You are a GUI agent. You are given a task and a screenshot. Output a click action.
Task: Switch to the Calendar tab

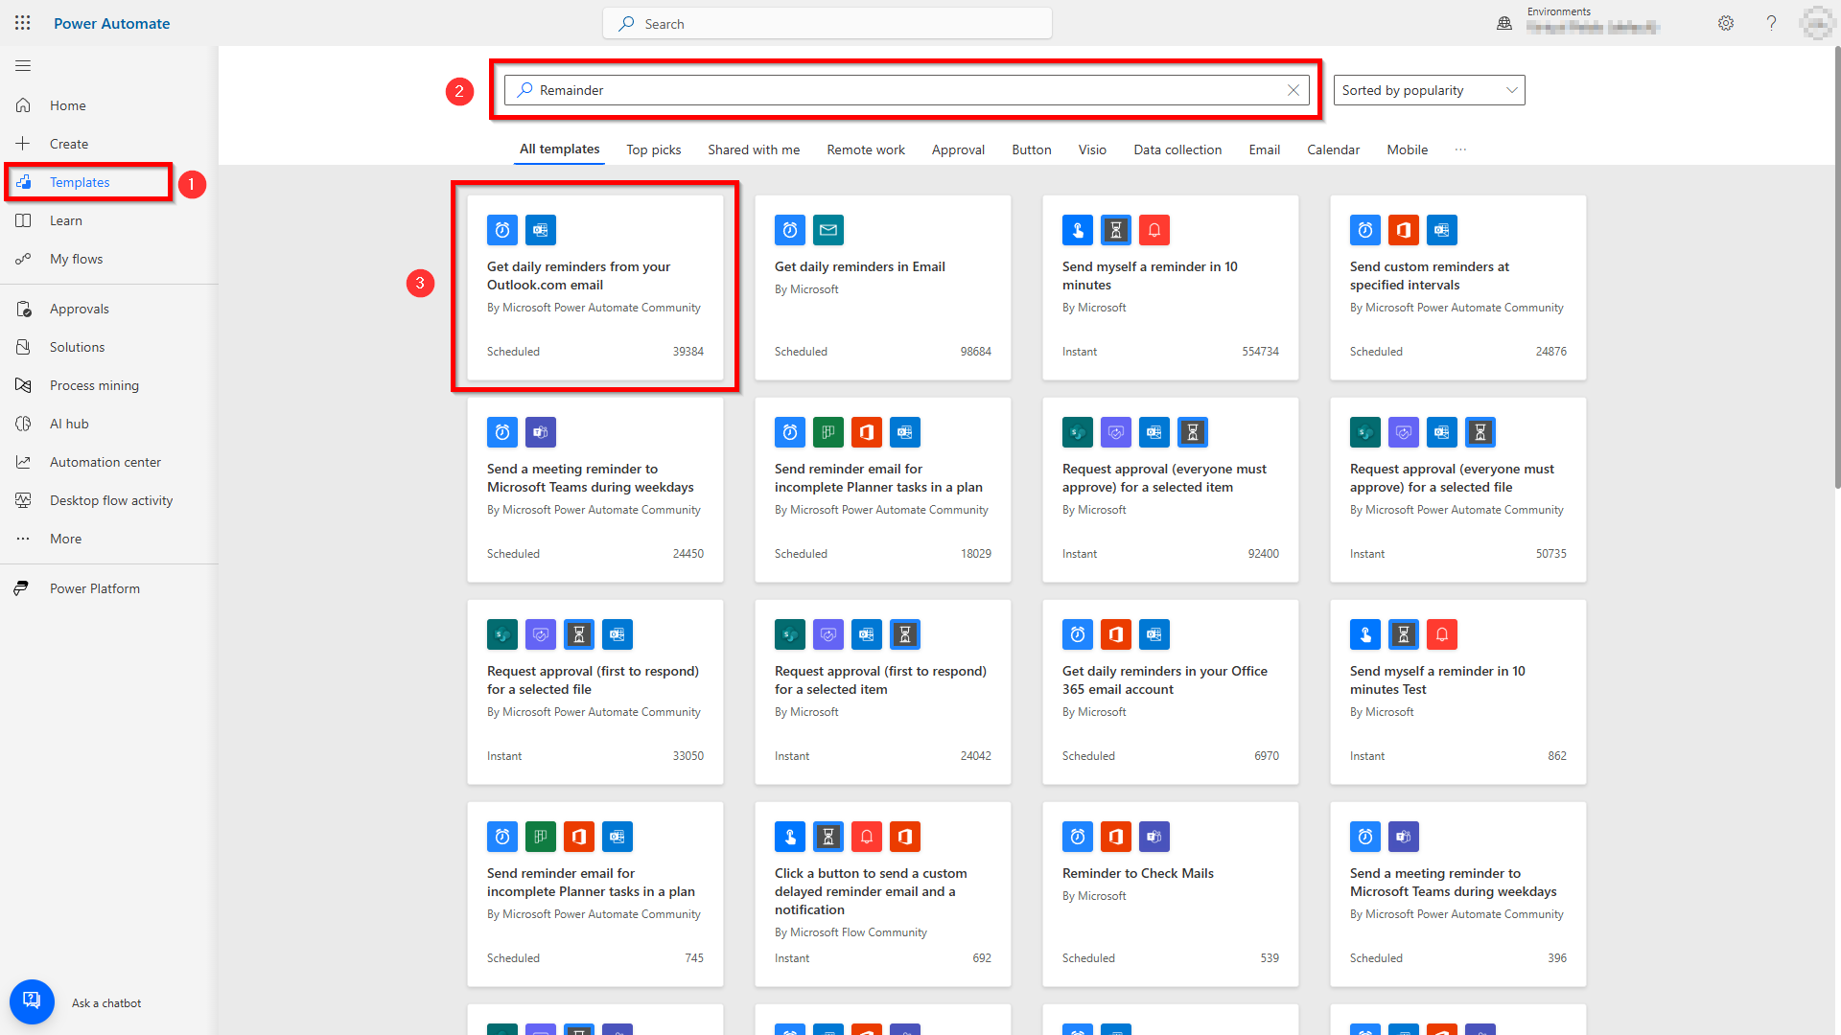click(x=1333, y=149)
